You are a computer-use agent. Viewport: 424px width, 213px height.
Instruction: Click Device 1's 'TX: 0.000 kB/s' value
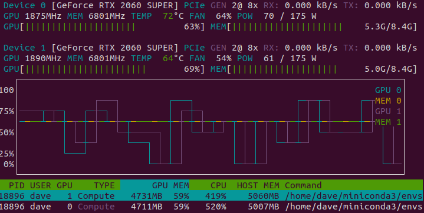pyautogui.click(x=380, y=48)
